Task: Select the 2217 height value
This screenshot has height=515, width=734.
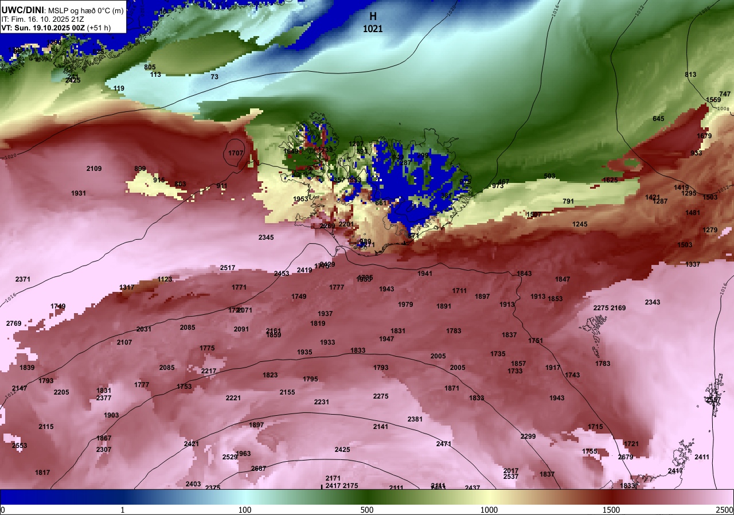Action: 209,371
